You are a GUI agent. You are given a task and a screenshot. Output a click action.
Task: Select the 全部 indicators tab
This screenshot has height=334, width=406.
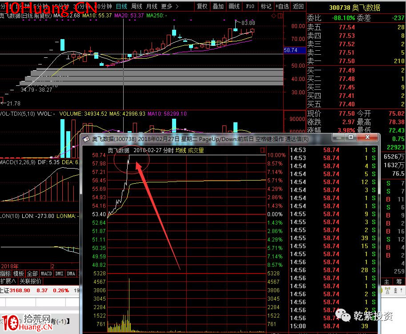tap(32, 274)
